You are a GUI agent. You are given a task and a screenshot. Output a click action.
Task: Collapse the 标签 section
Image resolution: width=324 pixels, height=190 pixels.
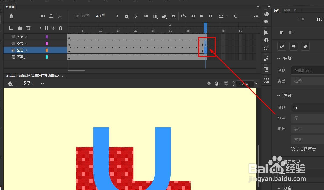coord(279,58)
